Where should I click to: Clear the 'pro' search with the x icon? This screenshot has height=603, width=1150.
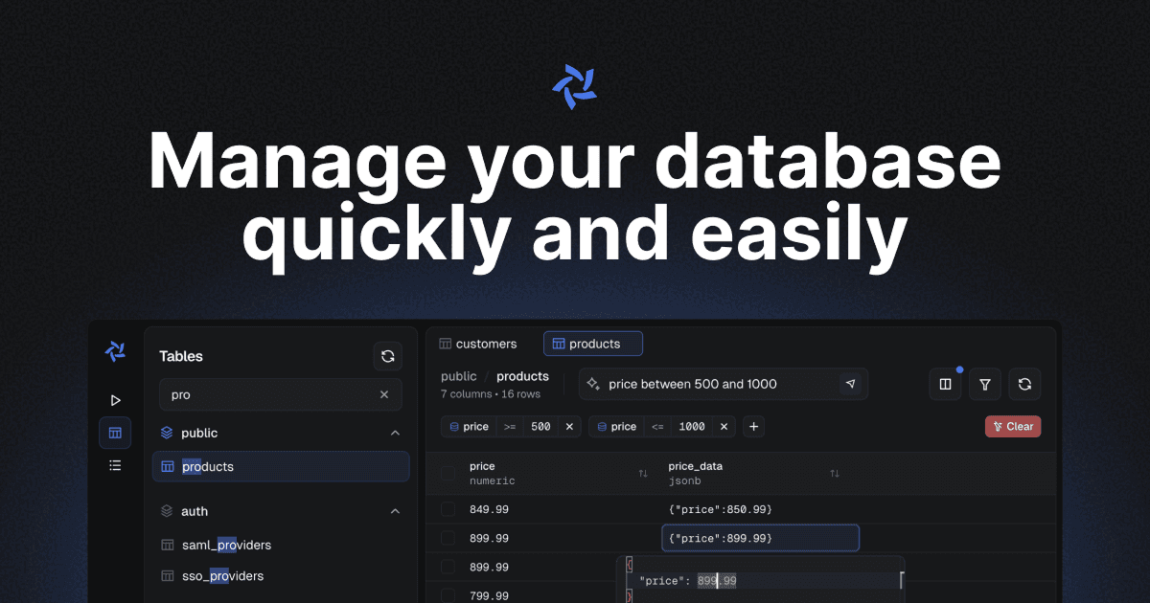[x=383, y=394]
